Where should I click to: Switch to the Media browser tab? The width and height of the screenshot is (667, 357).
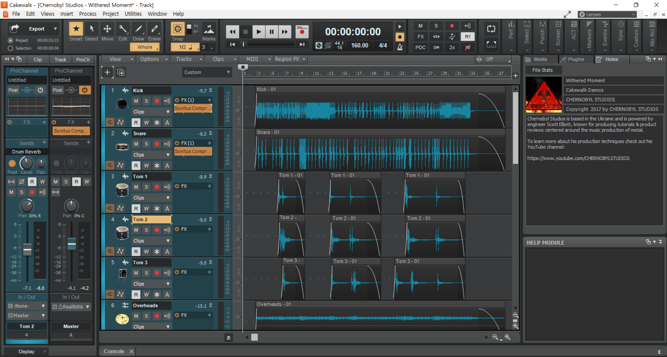click(540, 59)
